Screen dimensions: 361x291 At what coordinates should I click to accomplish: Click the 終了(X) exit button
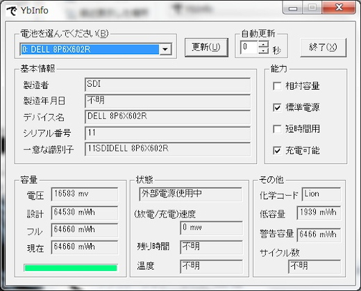[x=323, y=47]
